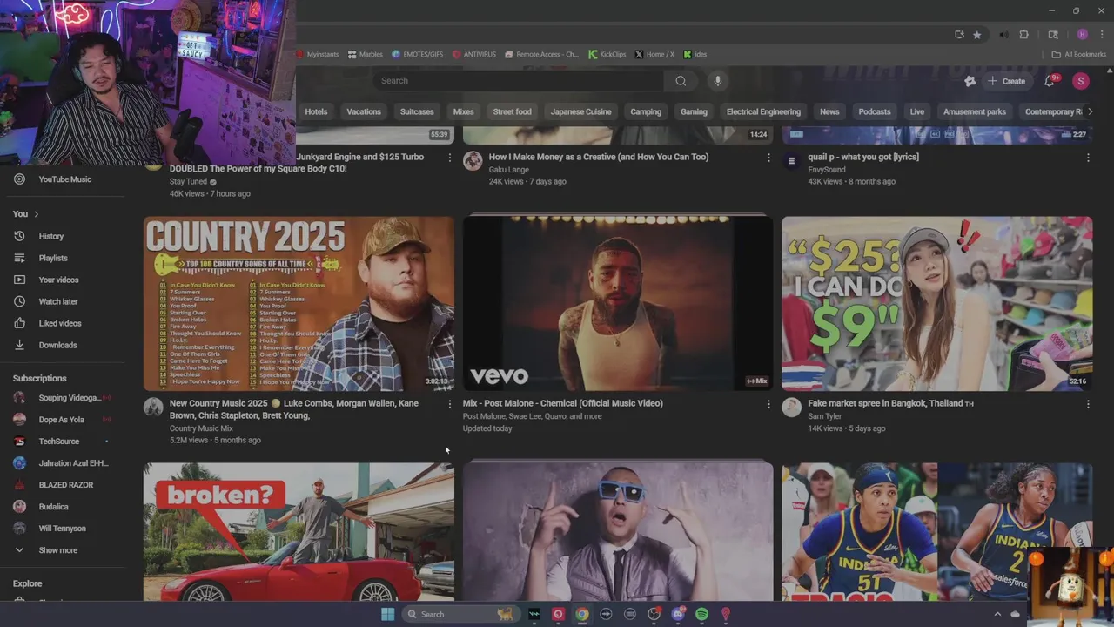This screenshot has height=627, width=1114.
Task: Open Gaku Lange channel avatar
Action: pyautogui.click(x=473, y=161)
